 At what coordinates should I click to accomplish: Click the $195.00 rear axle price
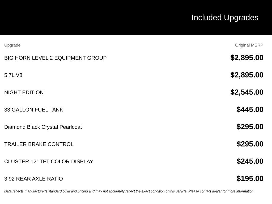(250, 178)
